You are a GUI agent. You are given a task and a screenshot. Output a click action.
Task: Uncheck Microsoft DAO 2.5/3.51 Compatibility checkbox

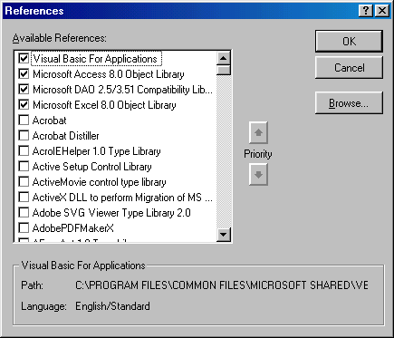(24, 89)
